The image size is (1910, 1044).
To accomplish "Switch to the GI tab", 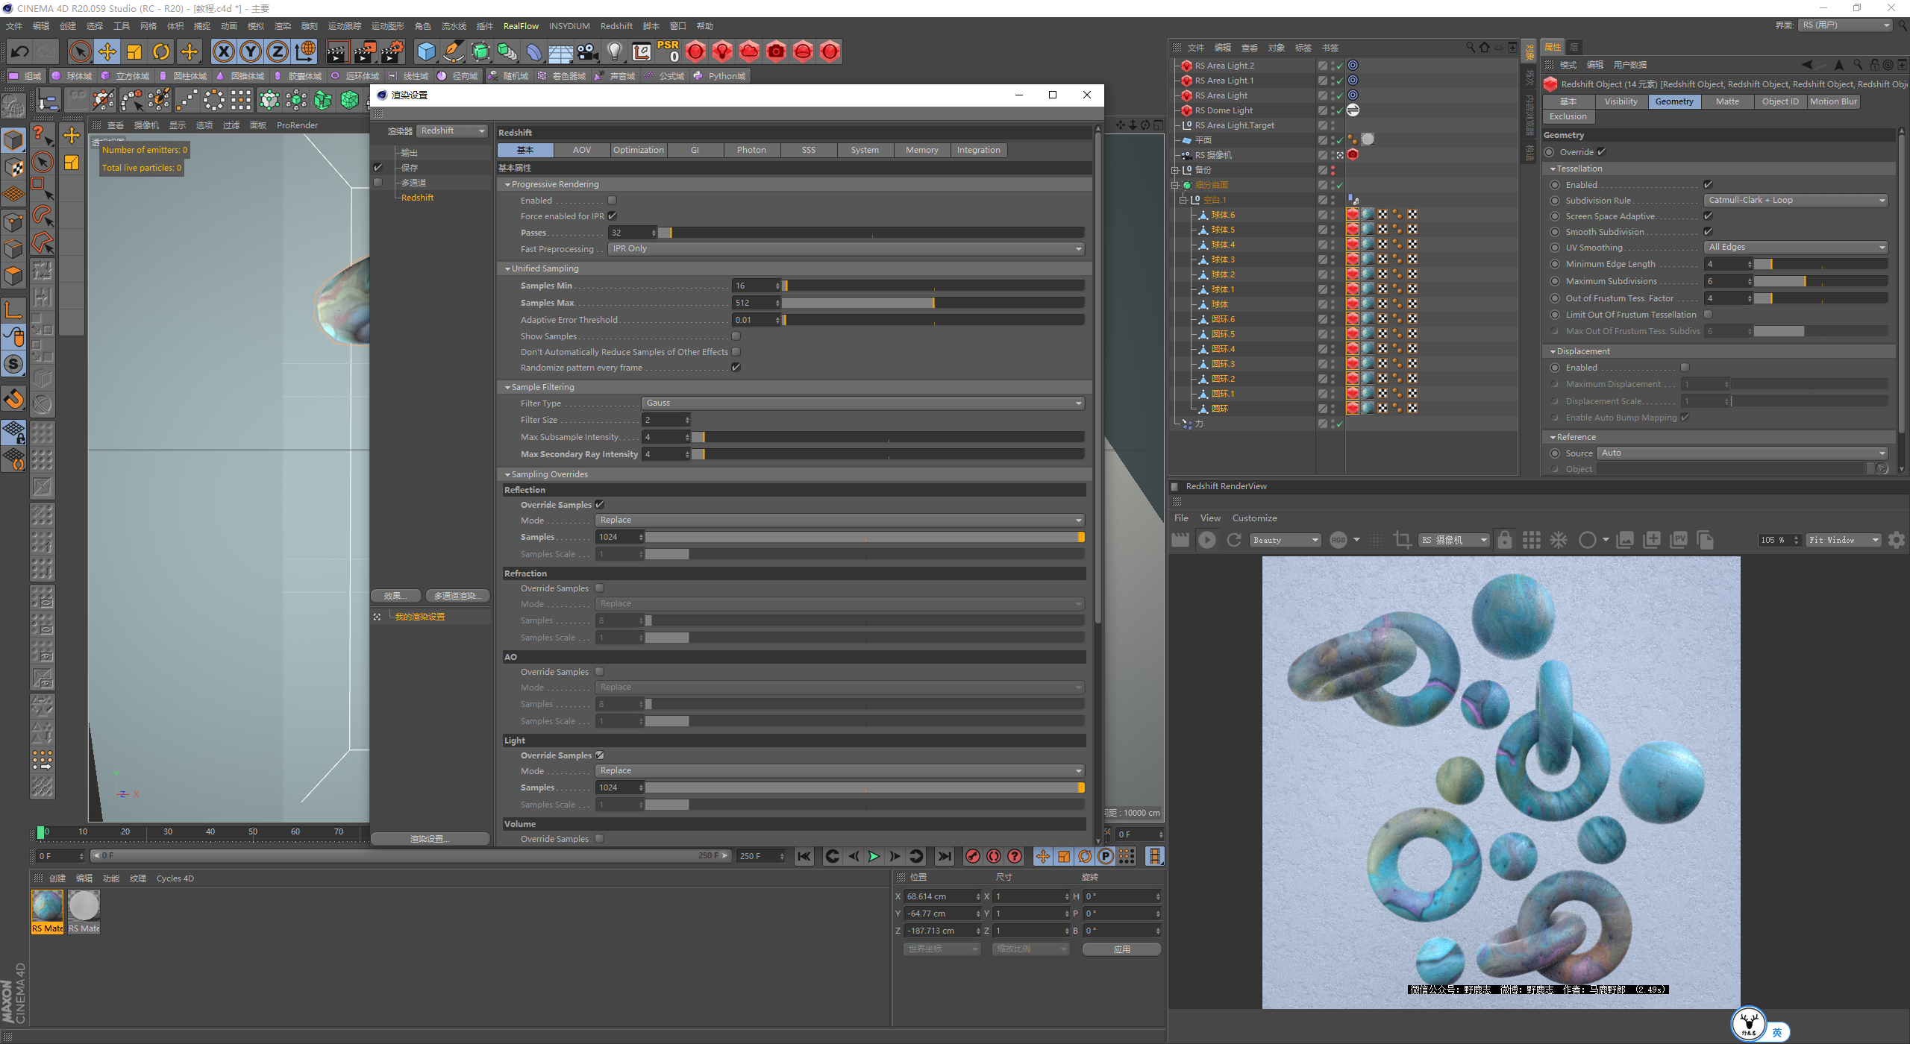I will 695,150.
